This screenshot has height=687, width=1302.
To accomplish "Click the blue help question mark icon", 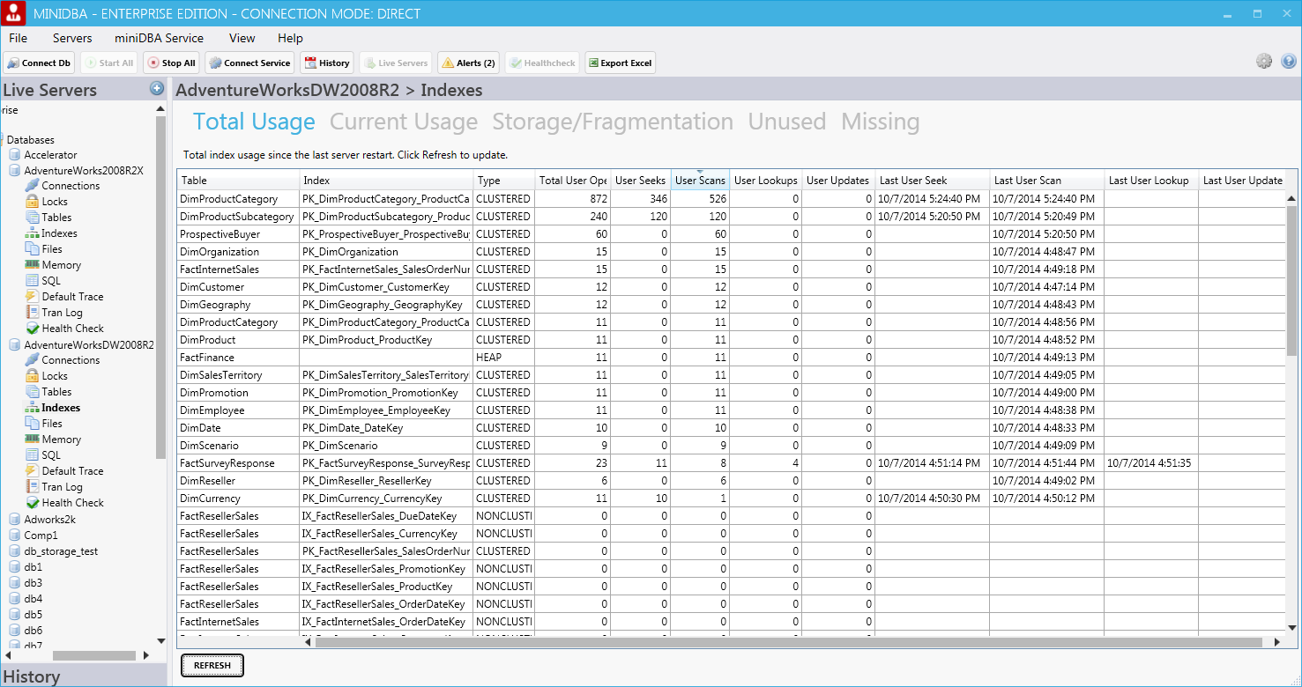I will click(1288, 61).
